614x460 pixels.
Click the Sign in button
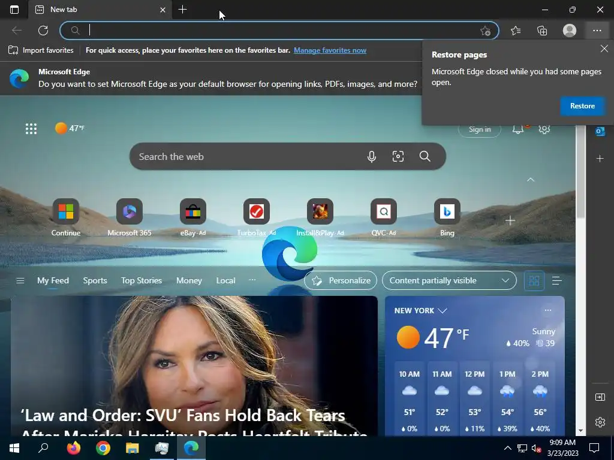480,129
